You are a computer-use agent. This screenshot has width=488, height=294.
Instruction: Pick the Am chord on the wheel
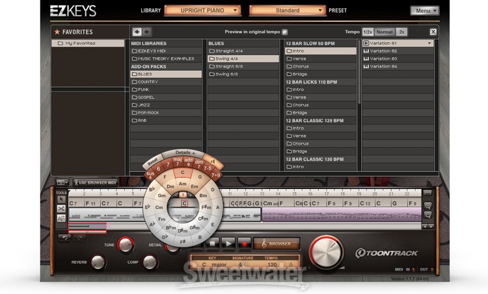[183, 184]
